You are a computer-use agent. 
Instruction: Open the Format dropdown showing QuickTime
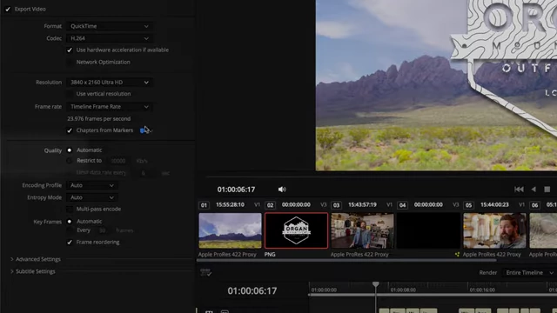[x=109, y=26]
